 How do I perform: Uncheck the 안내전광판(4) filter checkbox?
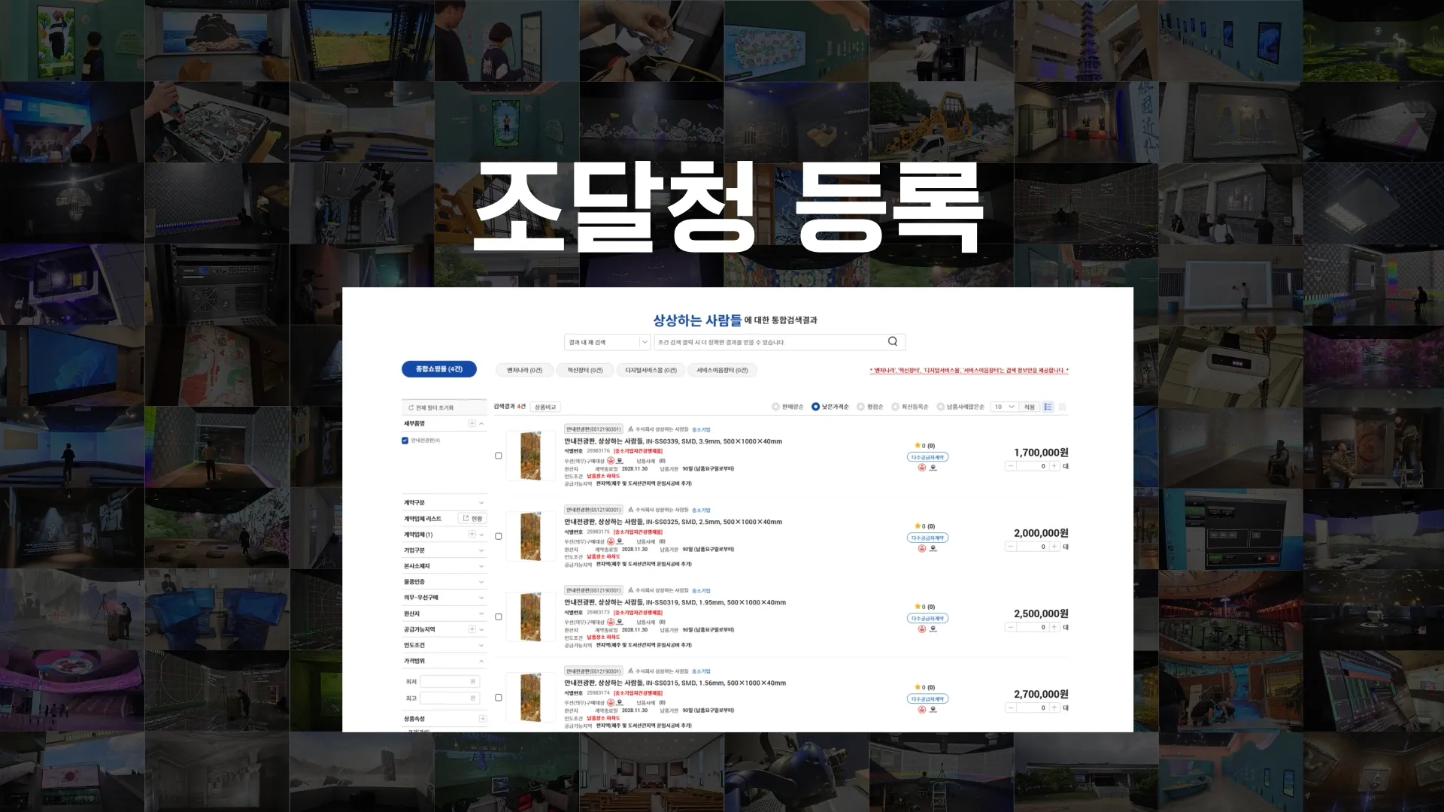coord(405,441)
